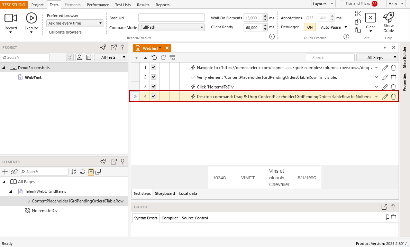
Task: Collapse all items in the Project tree
Action: tap(70, 57)
